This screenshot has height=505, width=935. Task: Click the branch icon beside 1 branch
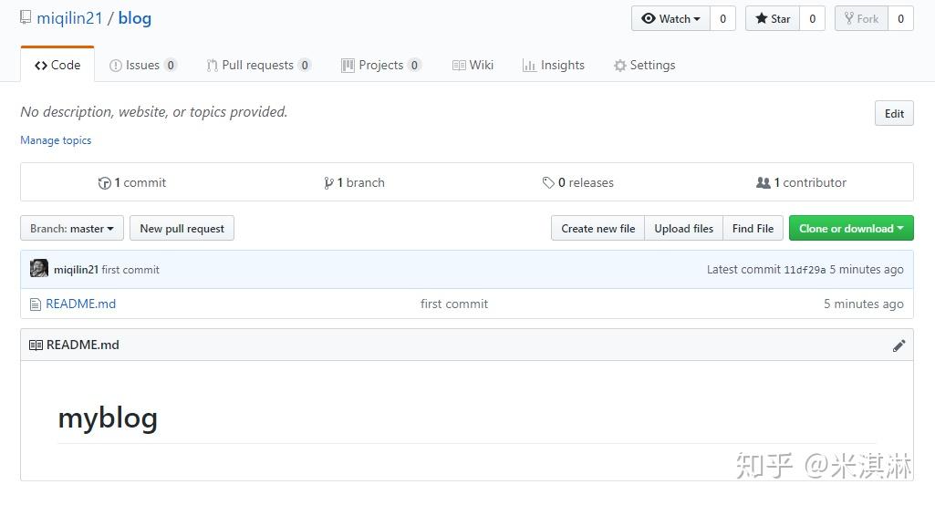pos(328,183)
